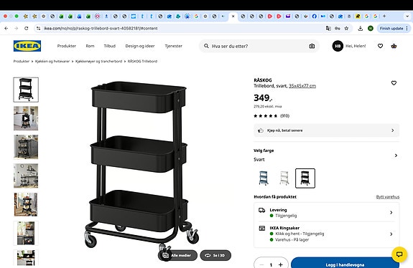Screen dimensions: 413x268
Task: Open visual search with camera icon
Action: point(312,46)
